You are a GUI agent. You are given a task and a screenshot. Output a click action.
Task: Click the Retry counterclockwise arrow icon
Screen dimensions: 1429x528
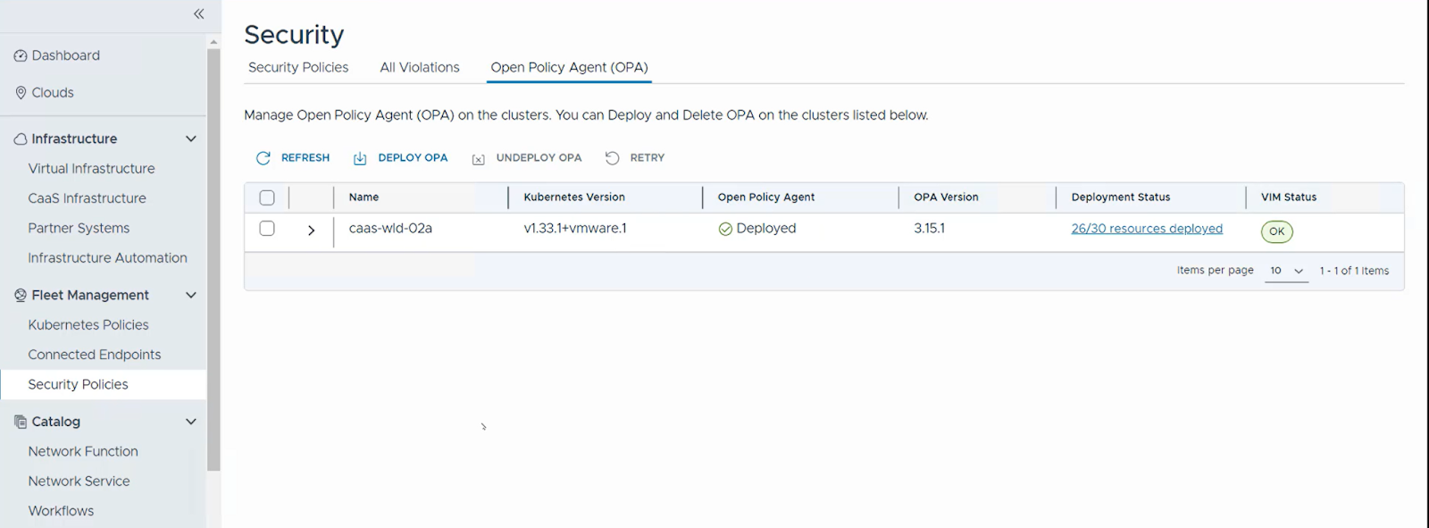click(612, 158)
